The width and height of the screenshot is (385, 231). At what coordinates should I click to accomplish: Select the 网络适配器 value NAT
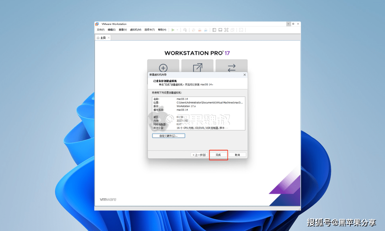click(x=179, y=124)
